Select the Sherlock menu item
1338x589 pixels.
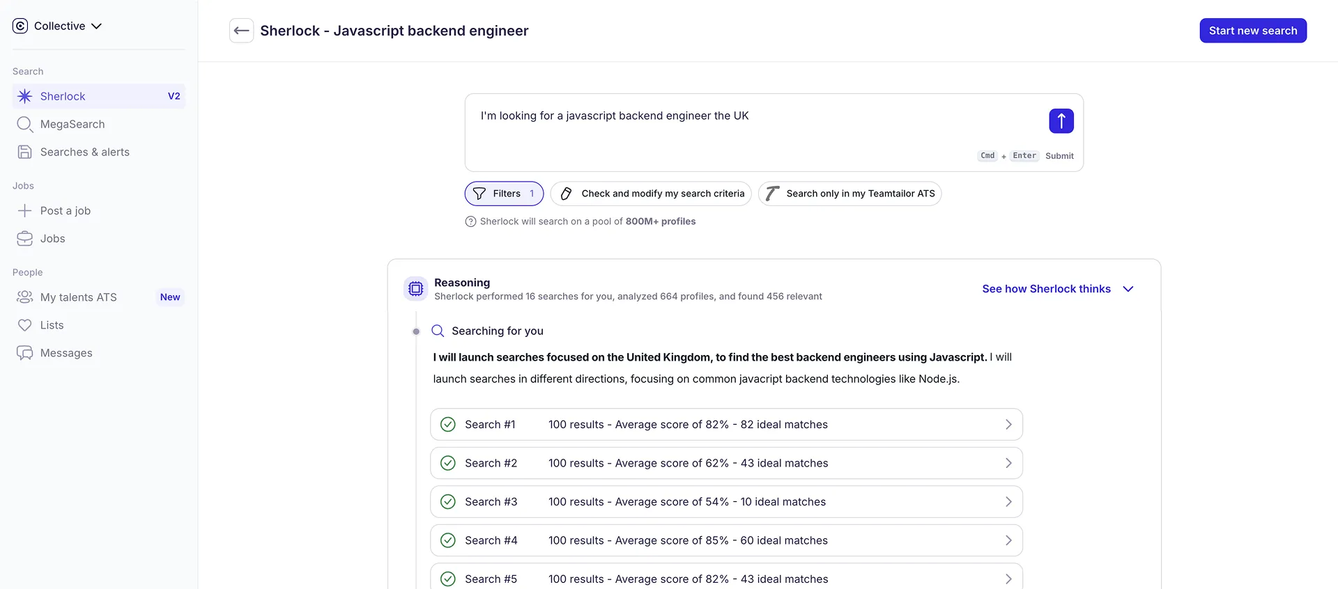pyautogui.click(x=99, y=96)
